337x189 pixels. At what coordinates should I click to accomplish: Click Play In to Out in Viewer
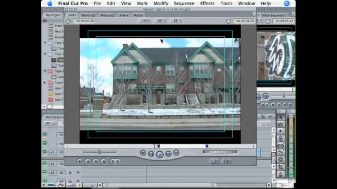151,154
